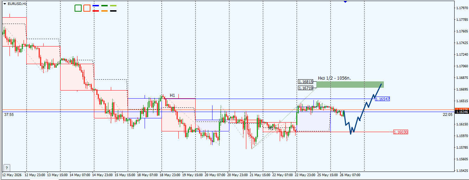
Task: Click the 21 May 15:00 time axis label
Action: (260, 175)
